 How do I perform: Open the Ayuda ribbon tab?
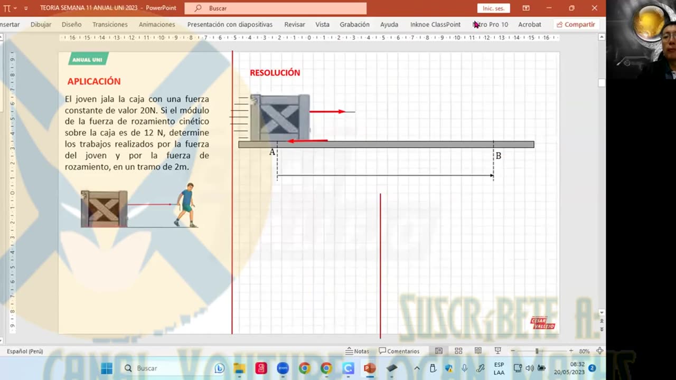coord(389,24)
